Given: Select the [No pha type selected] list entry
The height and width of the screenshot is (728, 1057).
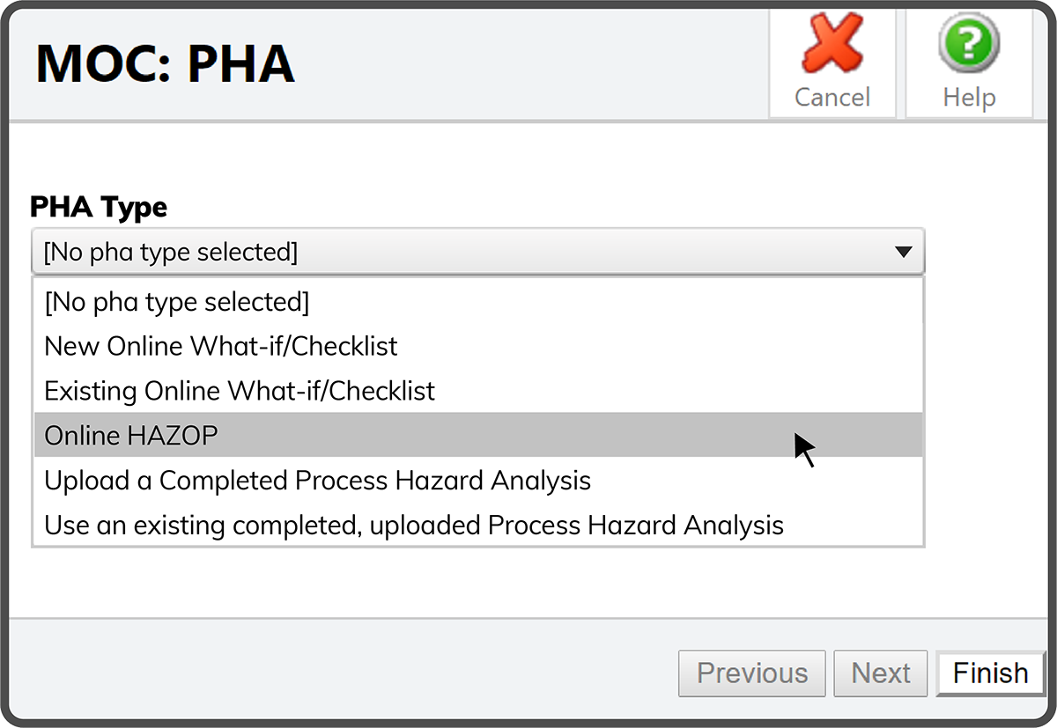Looking at the screenshot, I should pos(177,302).
